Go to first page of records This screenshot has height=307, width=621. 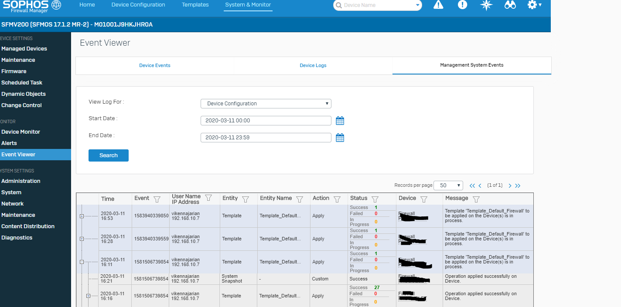click(472, 186)
